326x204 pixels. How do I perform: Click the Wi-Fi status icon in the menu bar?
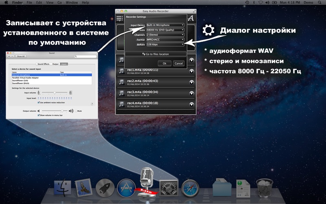tap(260, 2)
